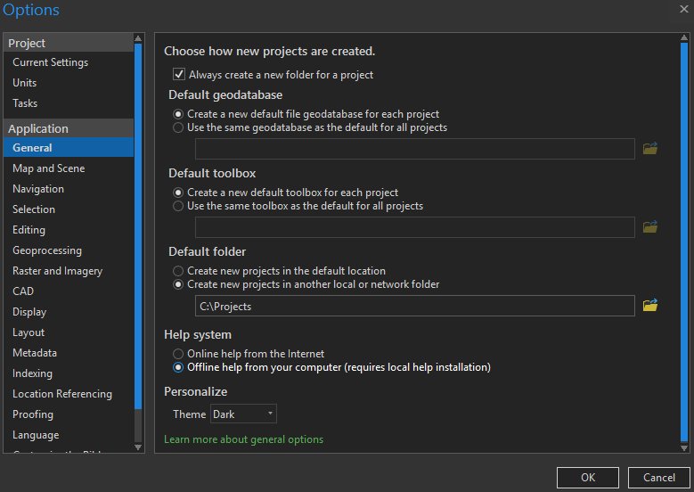Image resolution: width=694 pixels, height=492 pixels.
Task: Click the settings panel scroll down arrow
Action: click(x=684, y=447)
